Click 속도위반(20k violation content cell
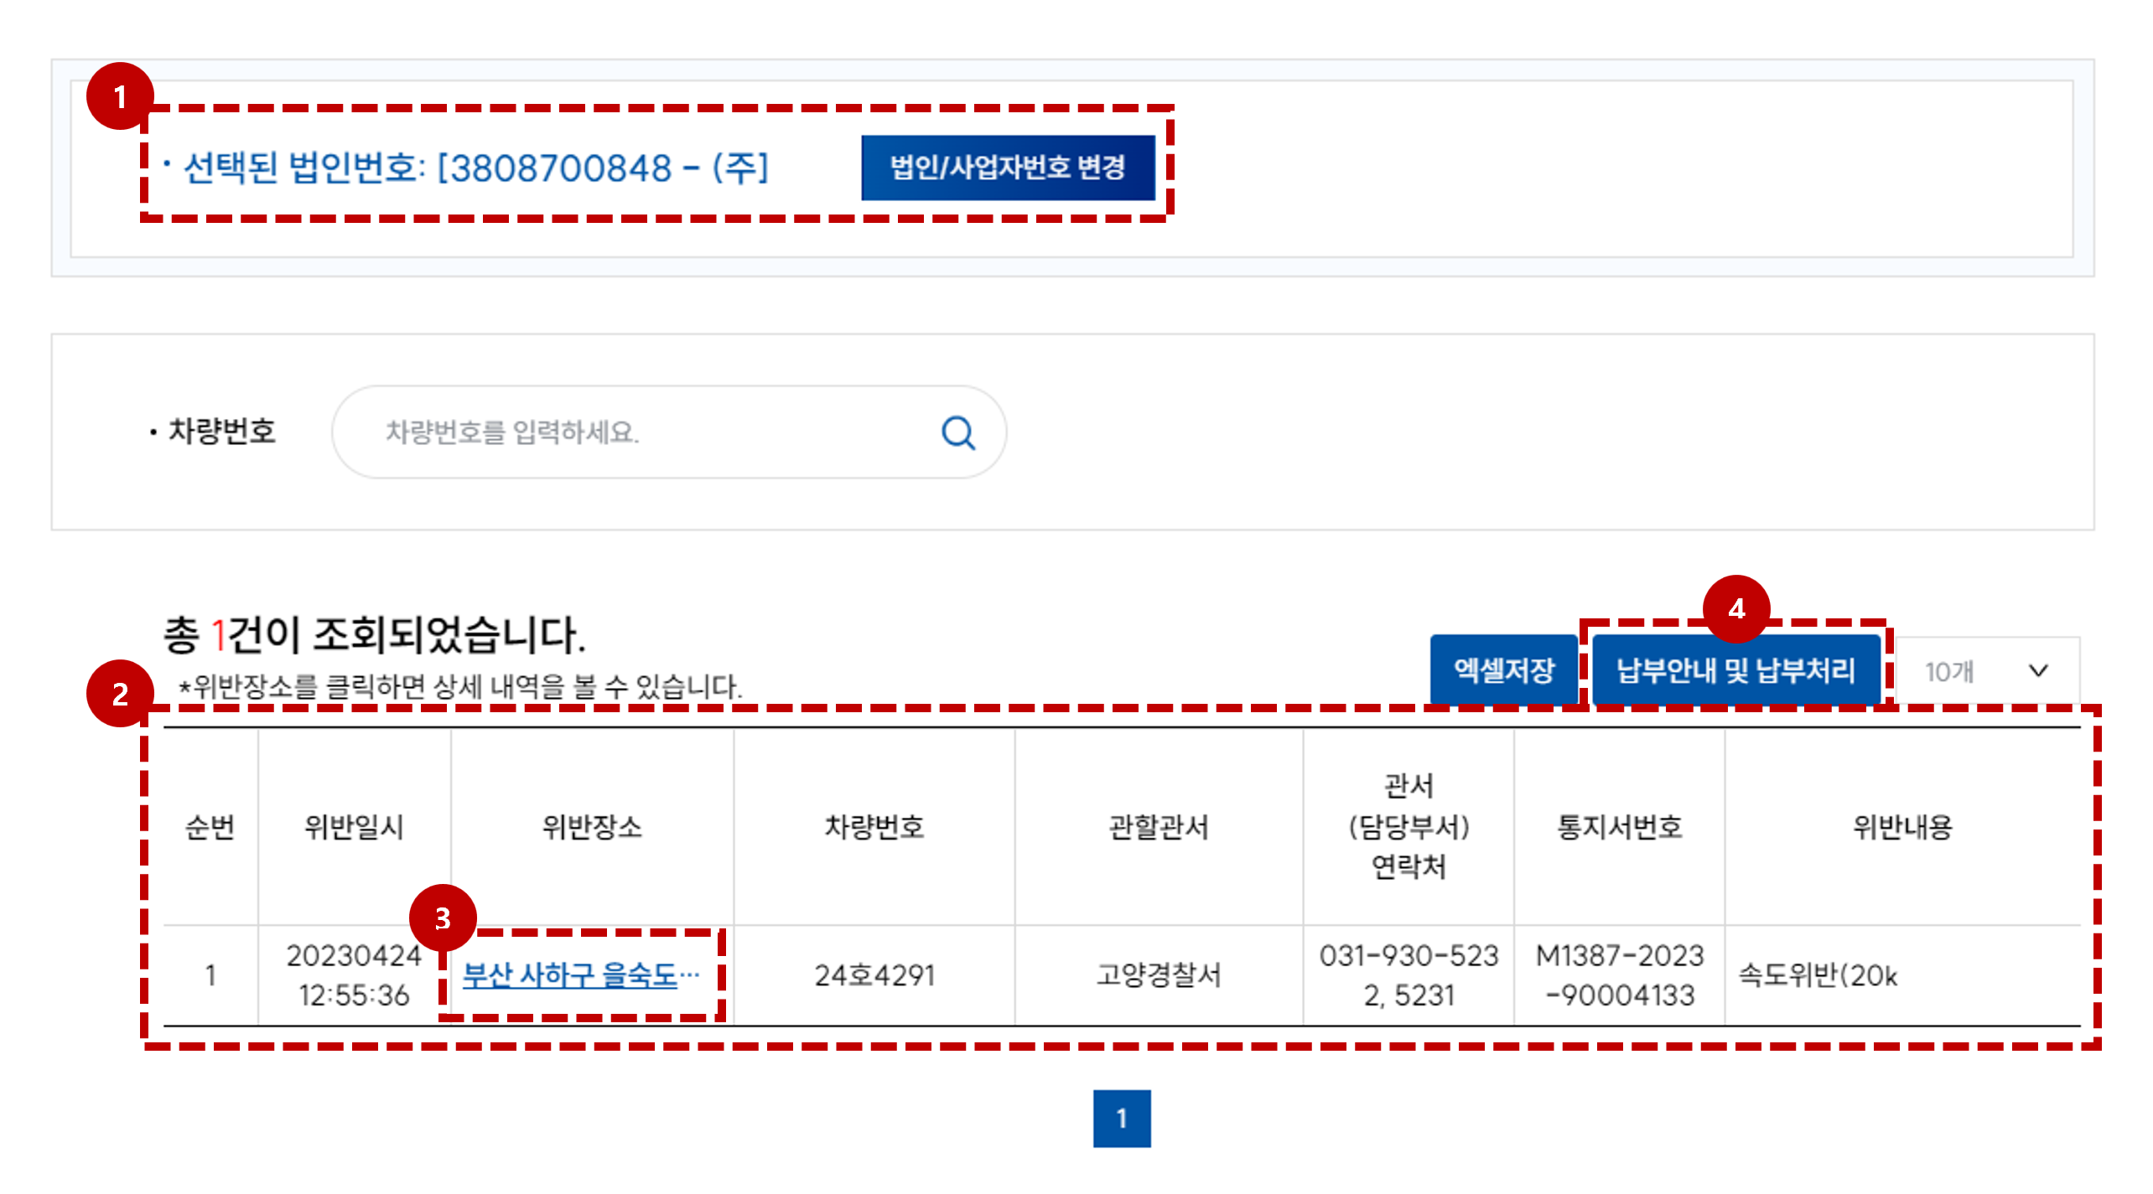Image resolution: width=2153 pixels, height=1194 pixels. 1818,975
